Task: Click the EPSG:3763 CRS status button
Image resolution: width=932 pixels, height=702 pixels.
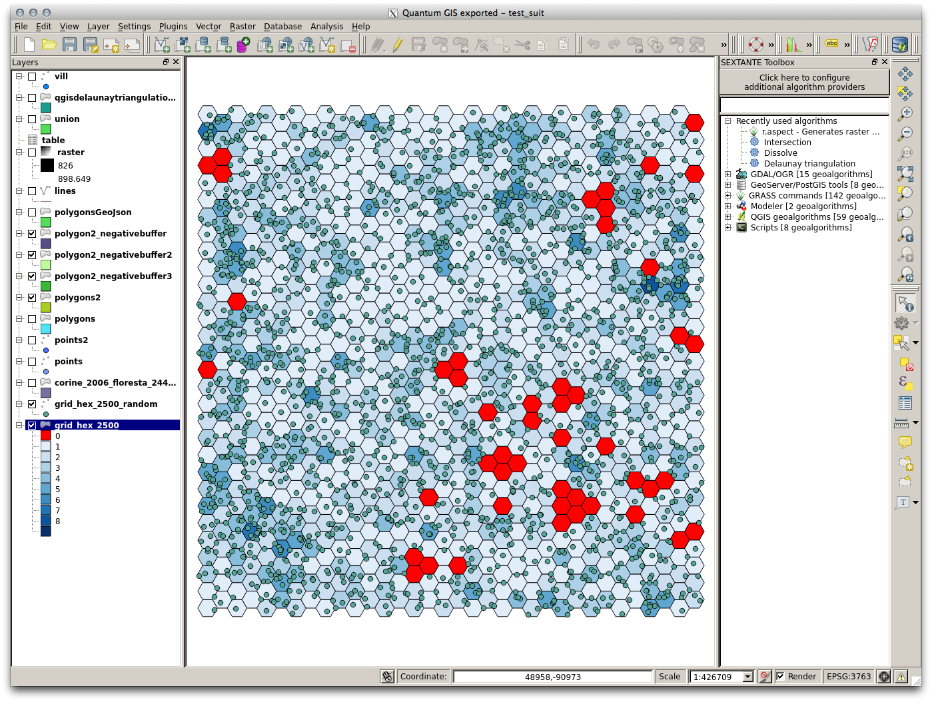Action: [x=848, y=677]
